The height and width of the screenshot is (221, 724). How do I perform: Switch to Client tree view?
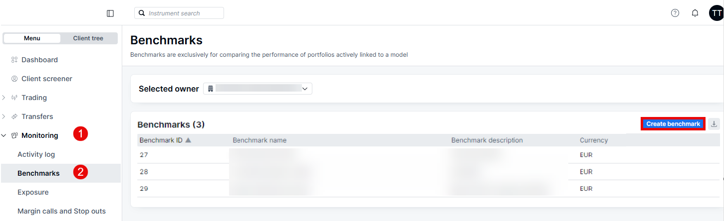88,38
